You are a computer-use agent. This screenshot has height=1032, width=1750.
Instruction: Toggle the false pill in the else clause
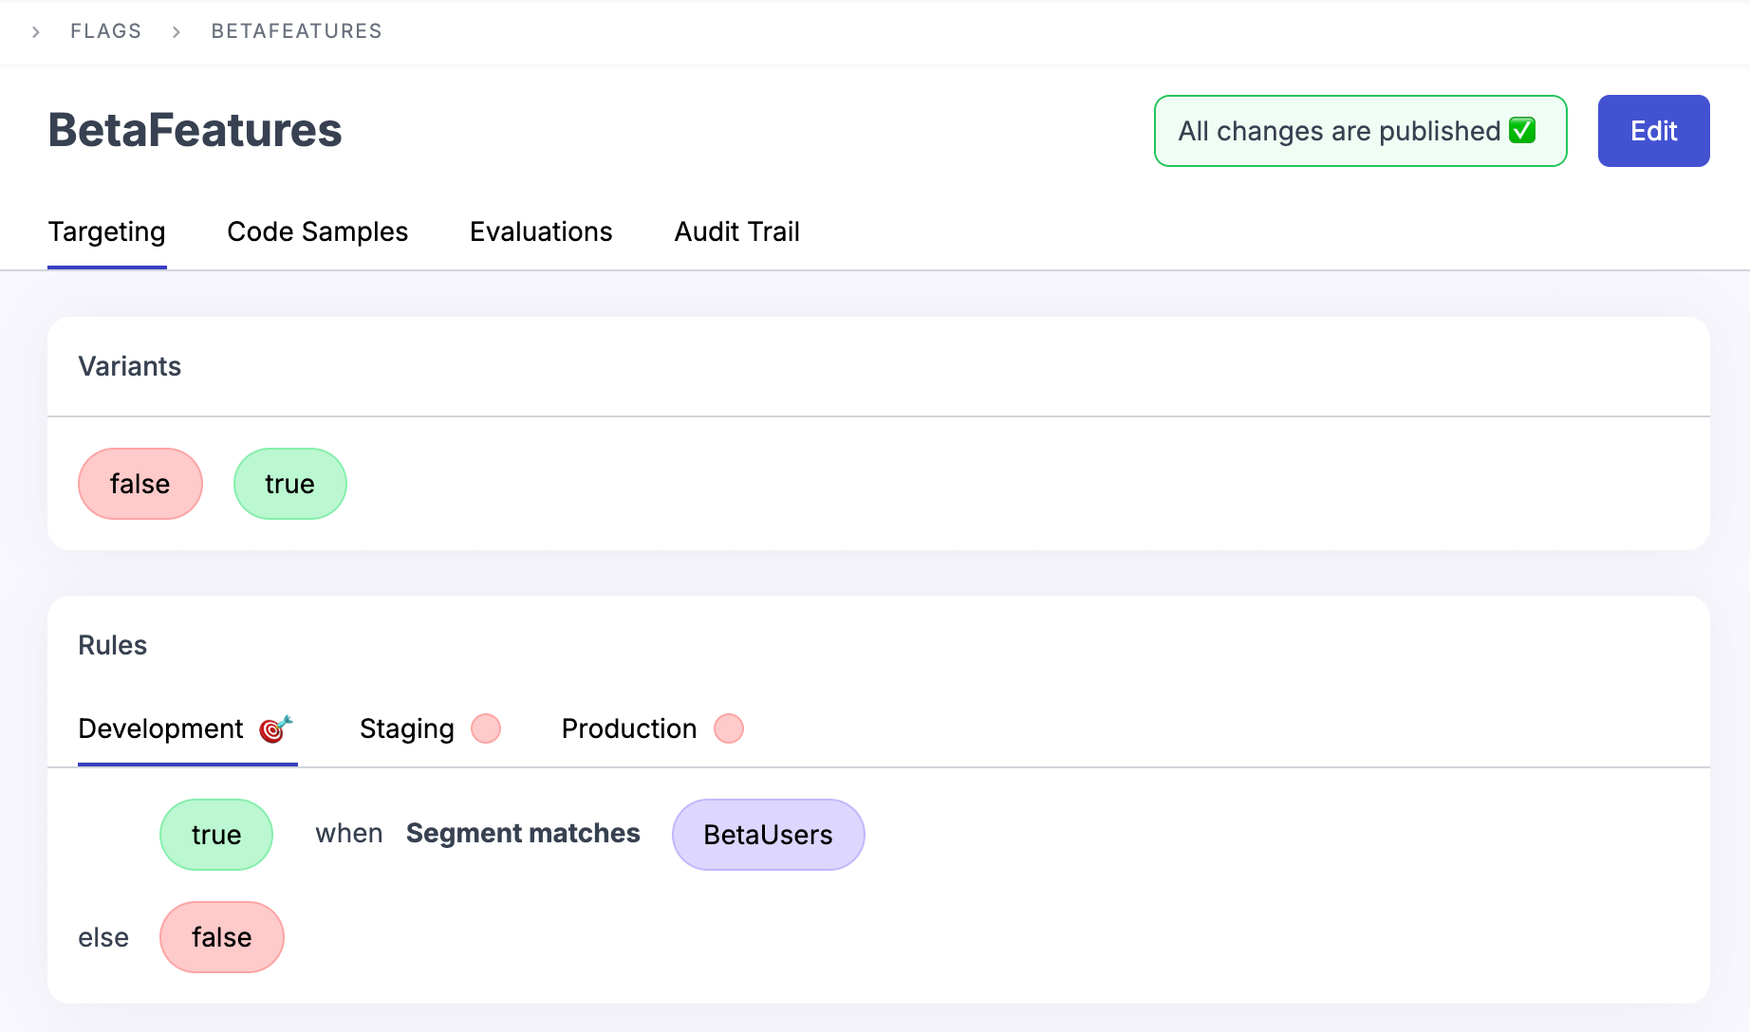click(x=221, y=937)
